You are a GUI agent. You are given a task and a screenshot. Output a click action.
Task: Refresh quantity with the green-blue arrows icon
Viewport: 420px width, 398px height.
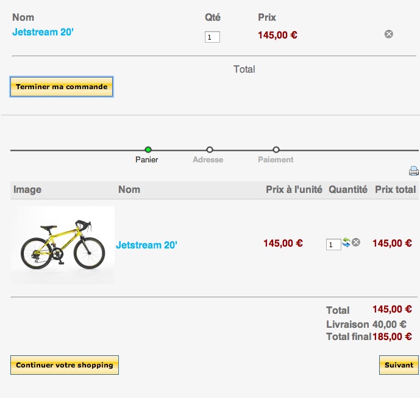[x=346, y=242]
